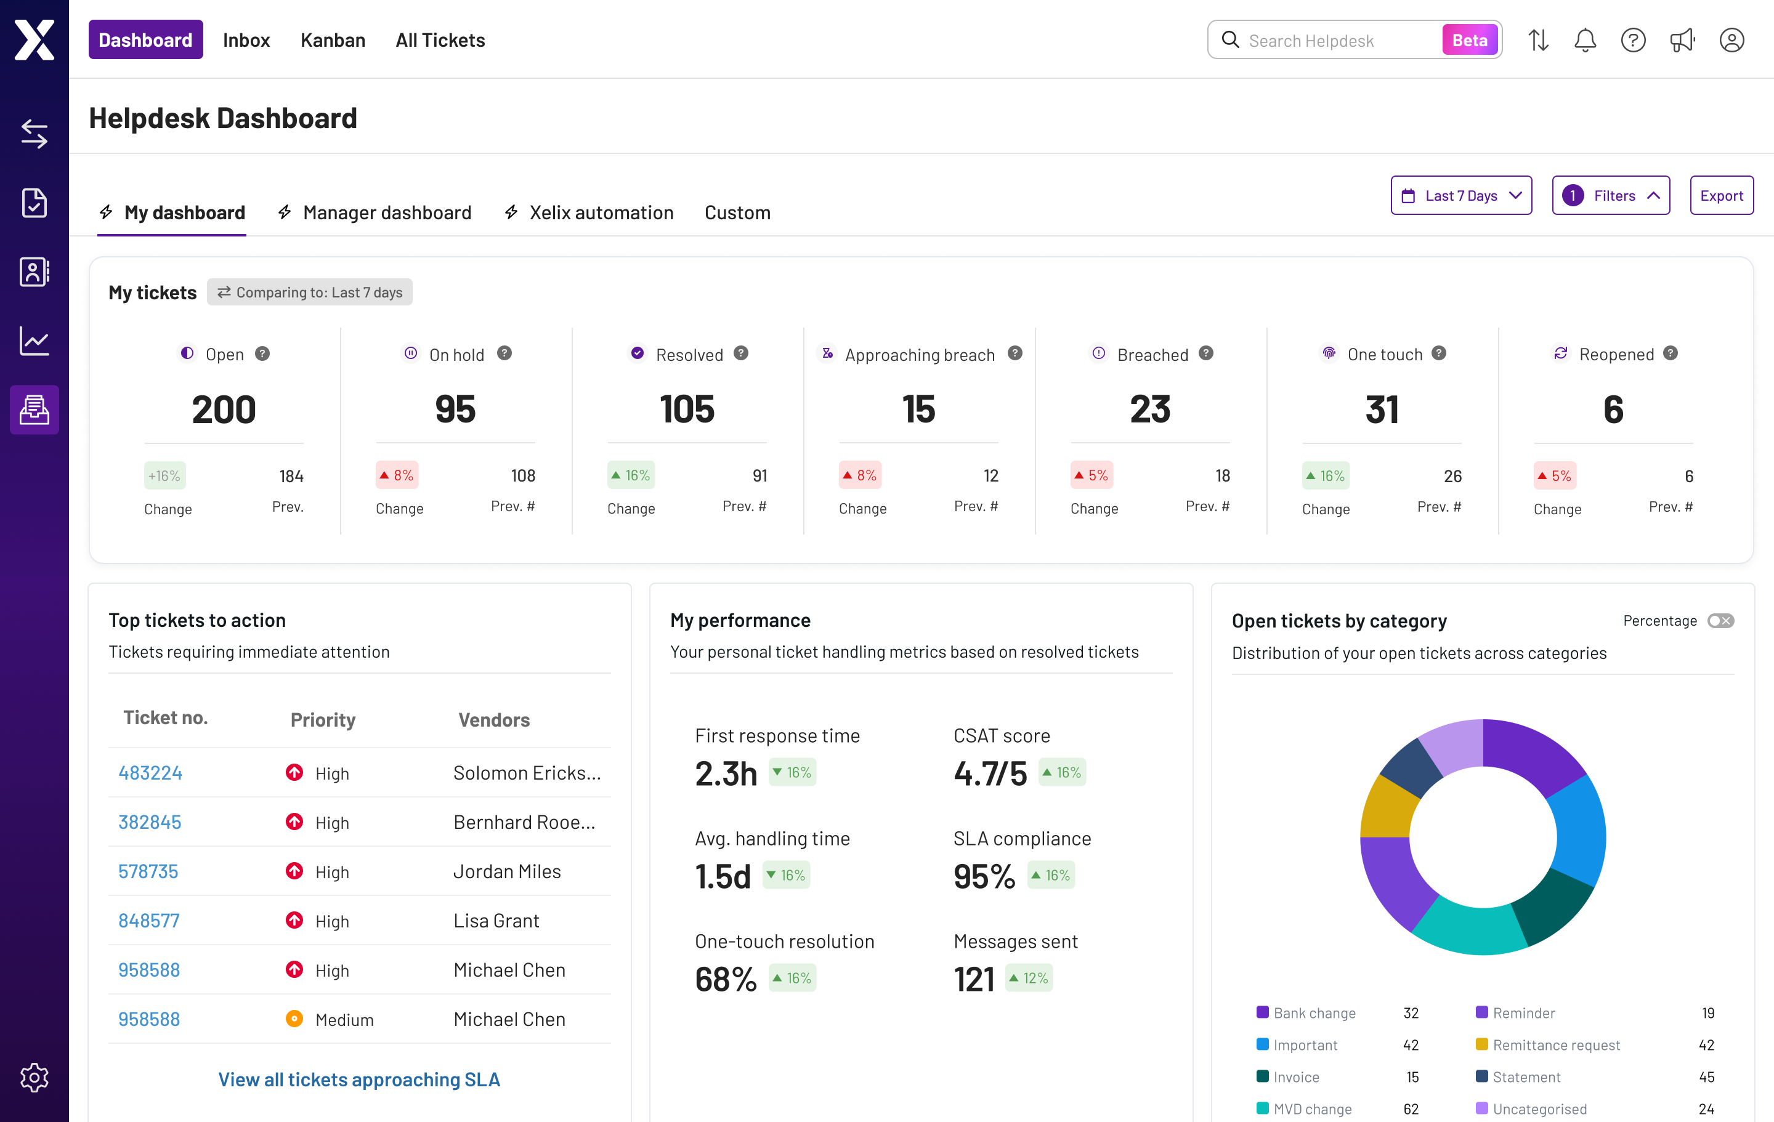Open settings gear in sidebar
Viewport: 1774px width, 1122px height.
(34, 1077)
